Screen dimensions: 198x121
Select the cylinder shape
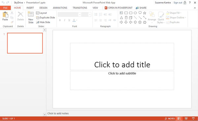(x=126, y=18)
